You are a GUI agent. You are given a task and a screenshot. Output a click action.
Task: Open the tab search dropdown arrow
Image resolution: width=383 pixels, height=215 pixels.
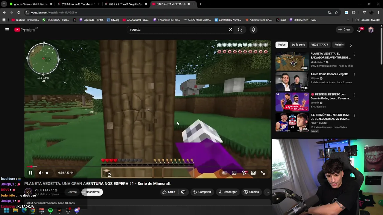4,4
